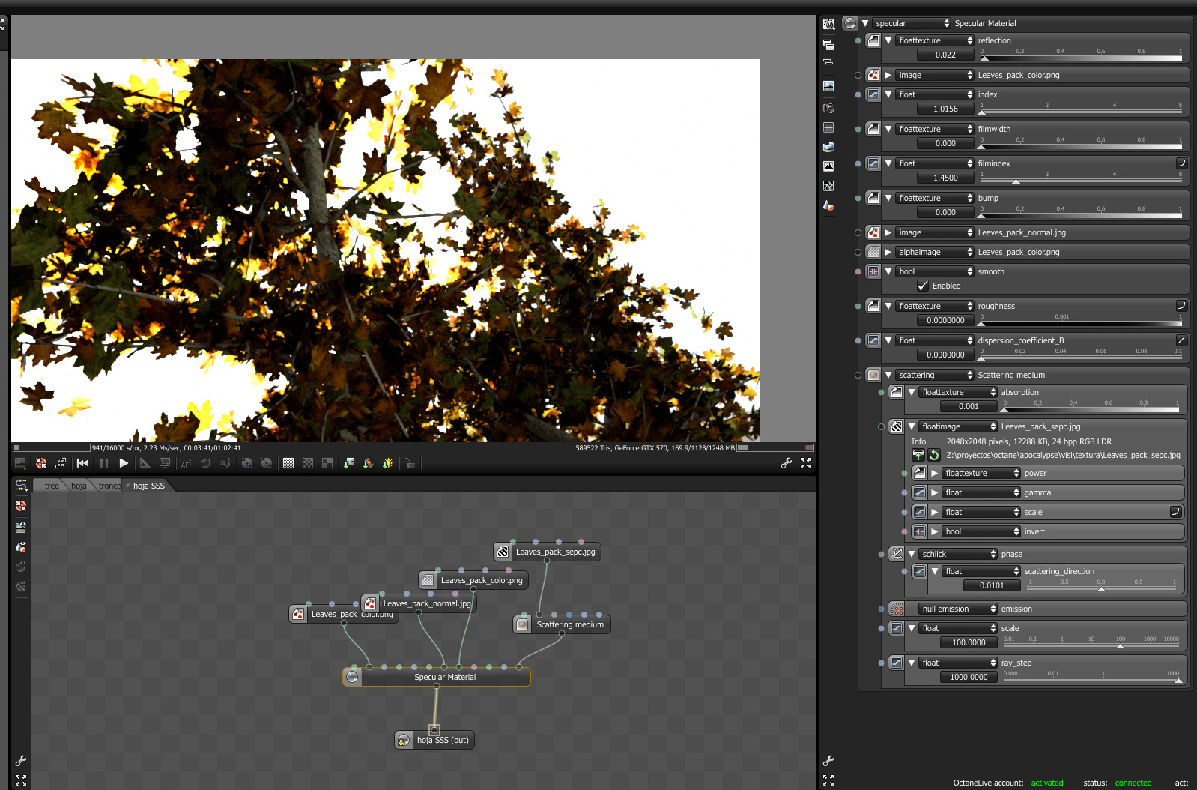Viewport: 1197px width, 790px height.
Task: Open the schlick phase type dropdown
Action: (x=958, y=554)
